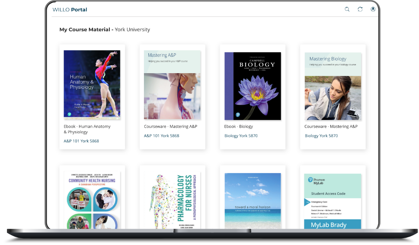419x245 pixels.
Task: Open the Human Anatomy & Physiology book cover
Action: [x=92, y=84]
